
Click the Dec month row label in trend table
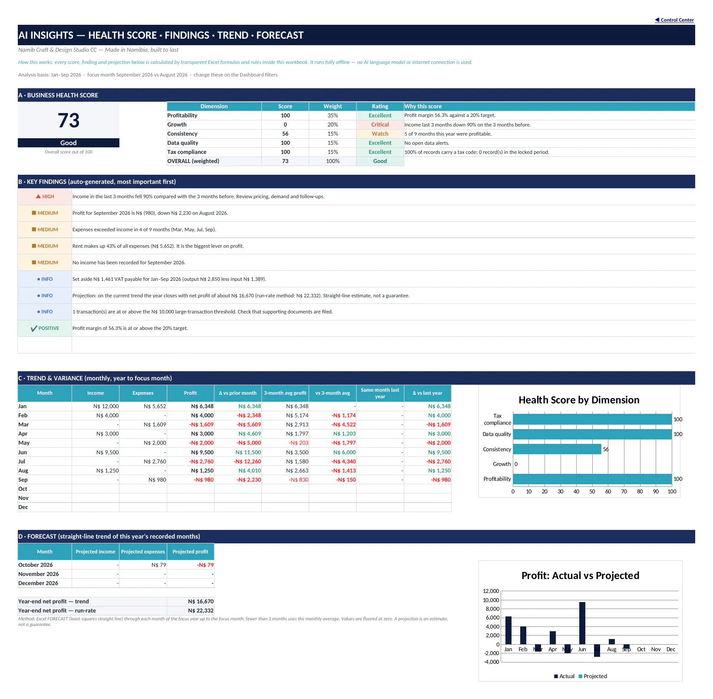[45, 507]
